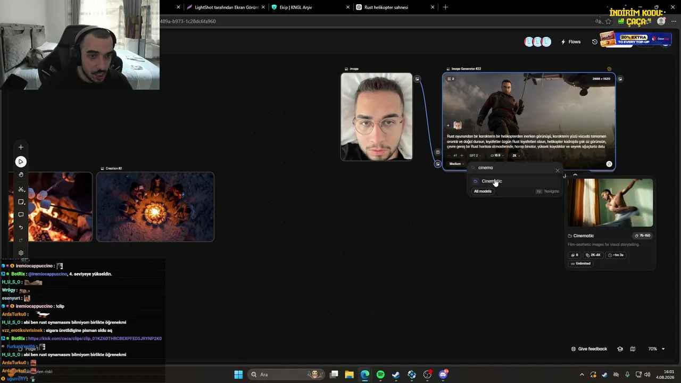Select the face photo image node

[x=377, y=116]
